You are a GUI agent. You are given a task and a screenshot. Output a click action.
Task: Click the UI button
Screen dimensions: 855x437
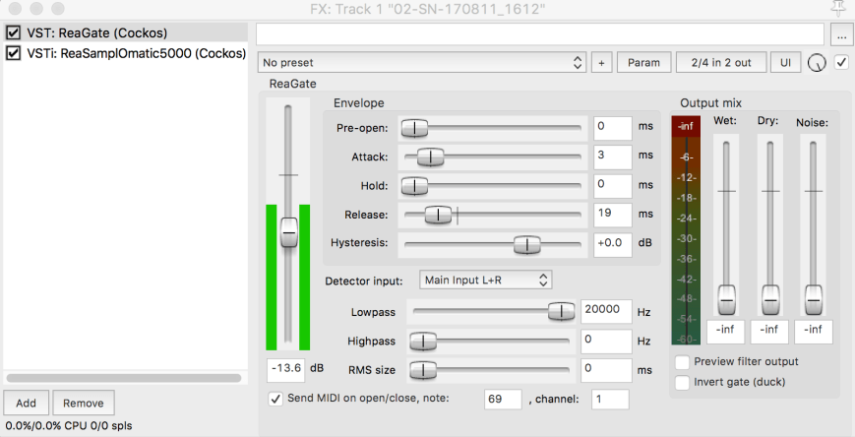click(x=785, y=63)
